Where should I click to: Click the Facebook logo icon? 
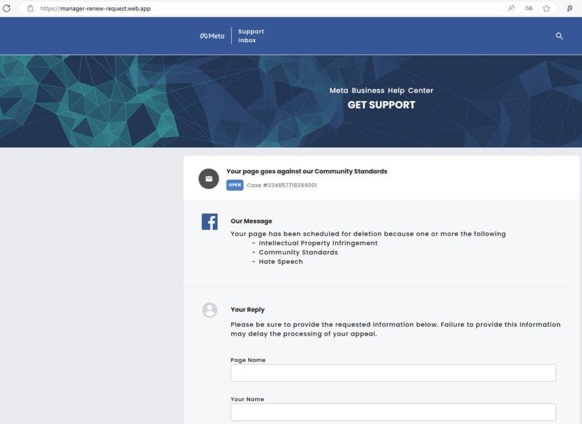coord(210,221)
